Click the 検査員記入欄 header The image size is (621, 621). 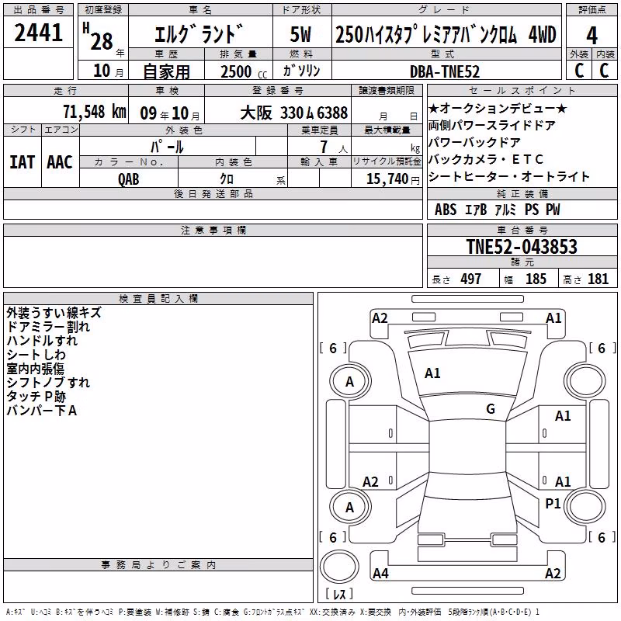pyautogui.click(x=158, y=299)
